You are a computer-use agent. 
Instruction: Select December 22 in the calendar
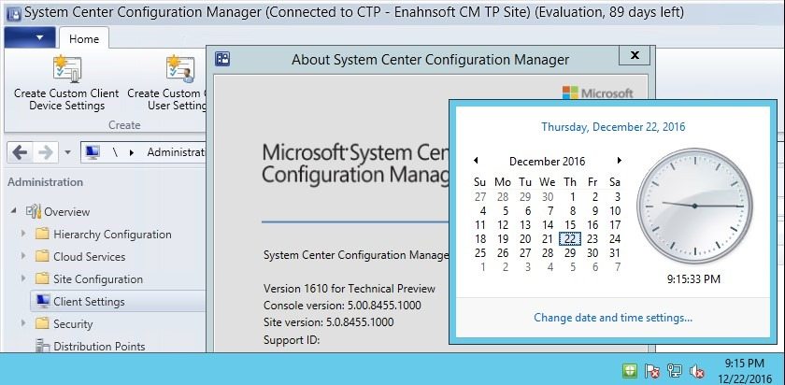click(570, 239)
